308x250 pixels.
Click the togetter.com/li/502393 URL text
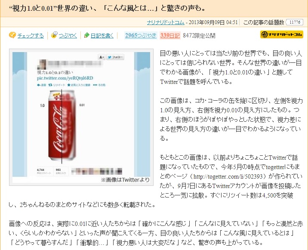tap(228, 176)
